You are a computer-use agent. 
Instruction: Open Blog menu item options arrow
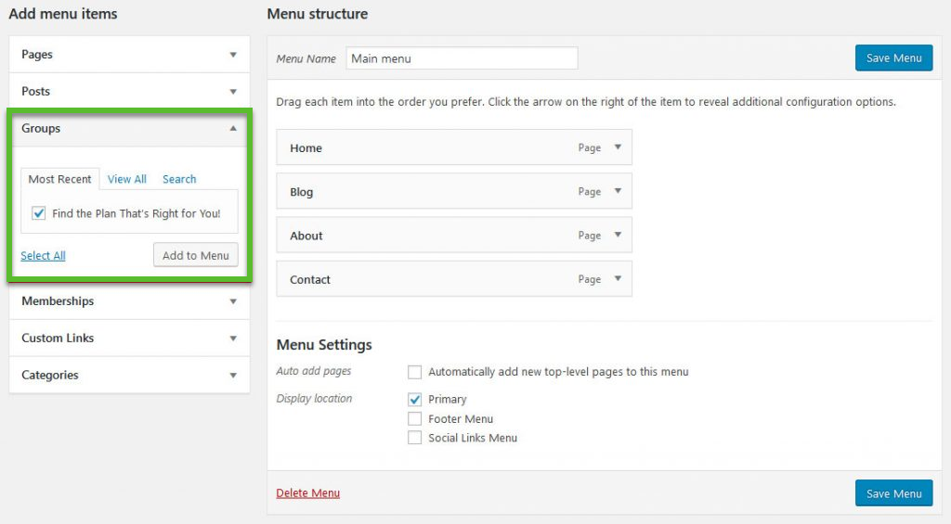[x=618, y=192]
